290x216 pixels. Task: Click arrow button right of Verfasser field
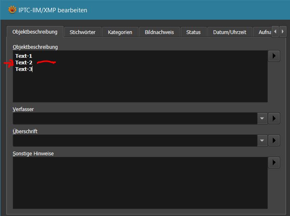point(274,118)
